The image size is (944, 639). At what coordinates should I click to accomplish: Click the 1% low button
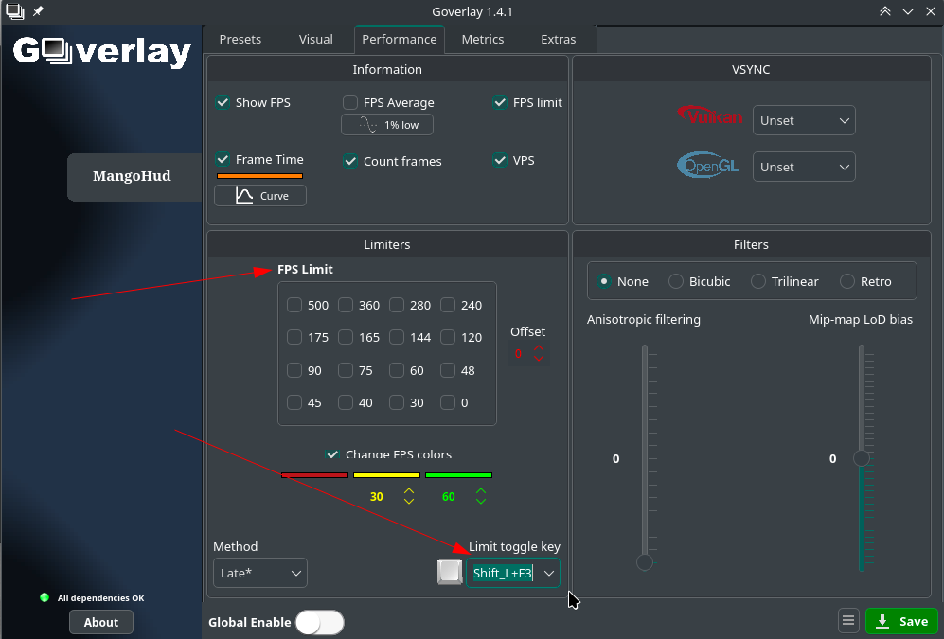click(387, 125)
